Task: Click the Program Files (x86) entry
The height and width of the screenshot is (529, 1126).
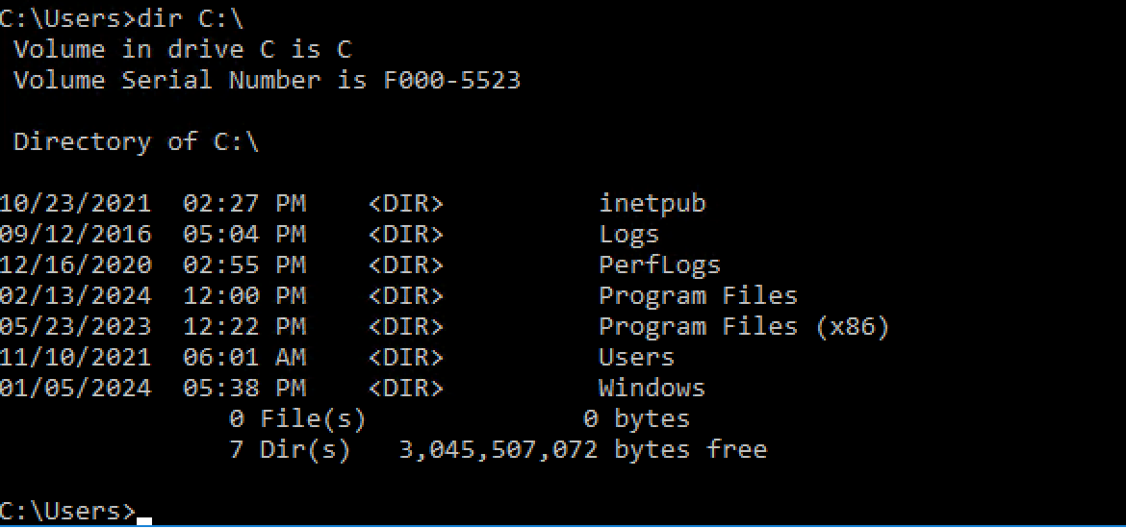Action: coord(743,327)
